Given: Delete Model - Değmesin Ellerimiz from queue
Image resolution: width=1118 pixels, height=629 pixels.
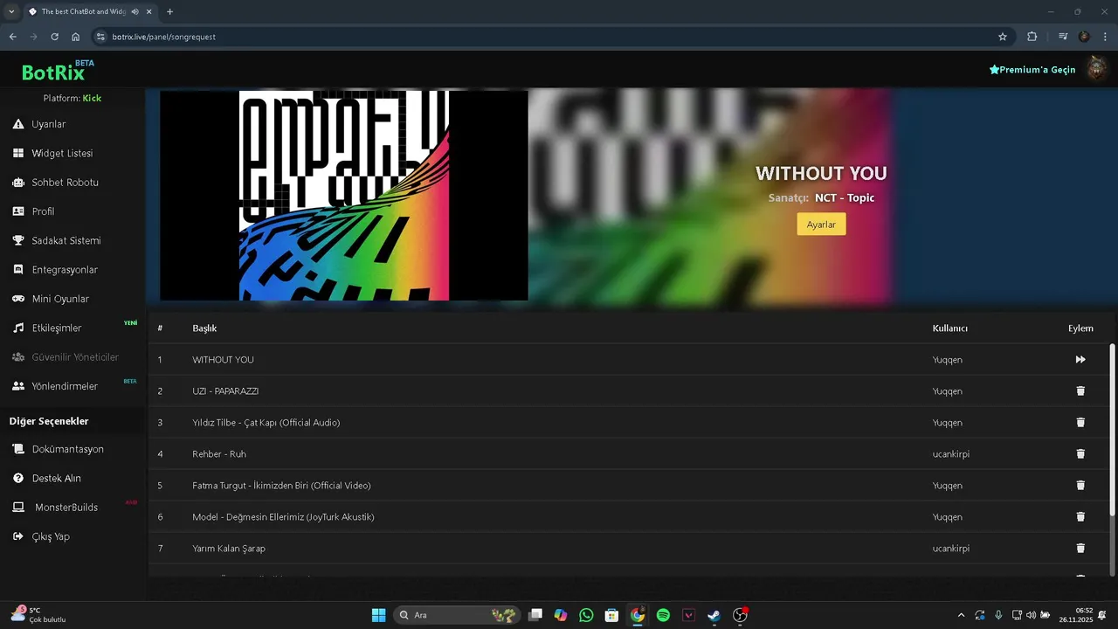Looking at the screenshot, I should coord(1080,516).
